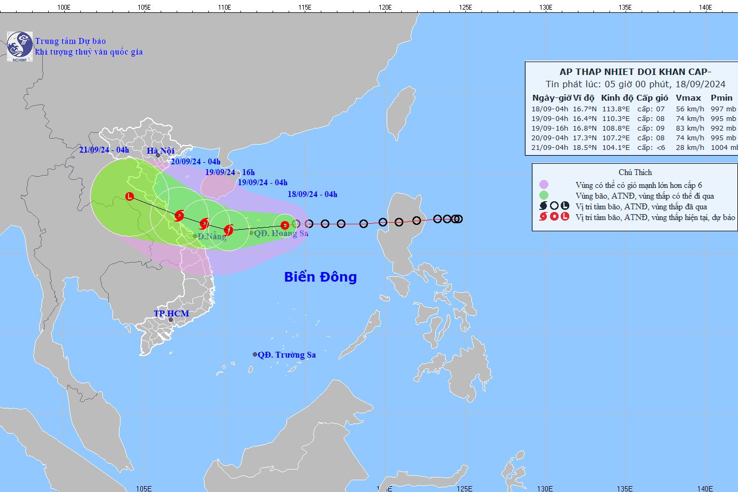
Task: Click the 'Biển Đông' sea label
Action: click(x=320, y=277)
